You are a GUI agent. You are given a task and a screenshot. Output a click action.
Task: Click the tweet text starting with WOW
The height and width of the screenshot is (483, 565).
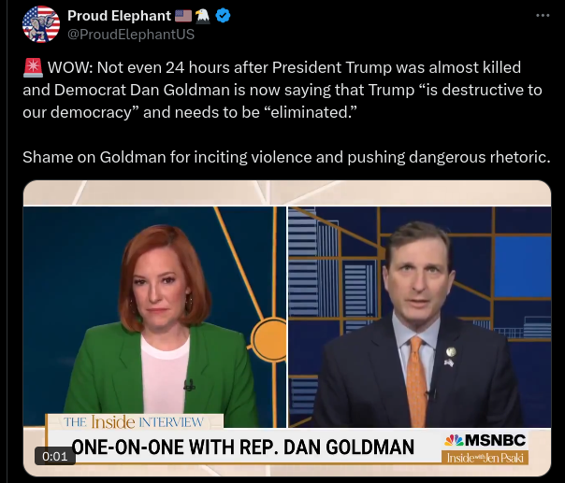(x=282, y=90)
